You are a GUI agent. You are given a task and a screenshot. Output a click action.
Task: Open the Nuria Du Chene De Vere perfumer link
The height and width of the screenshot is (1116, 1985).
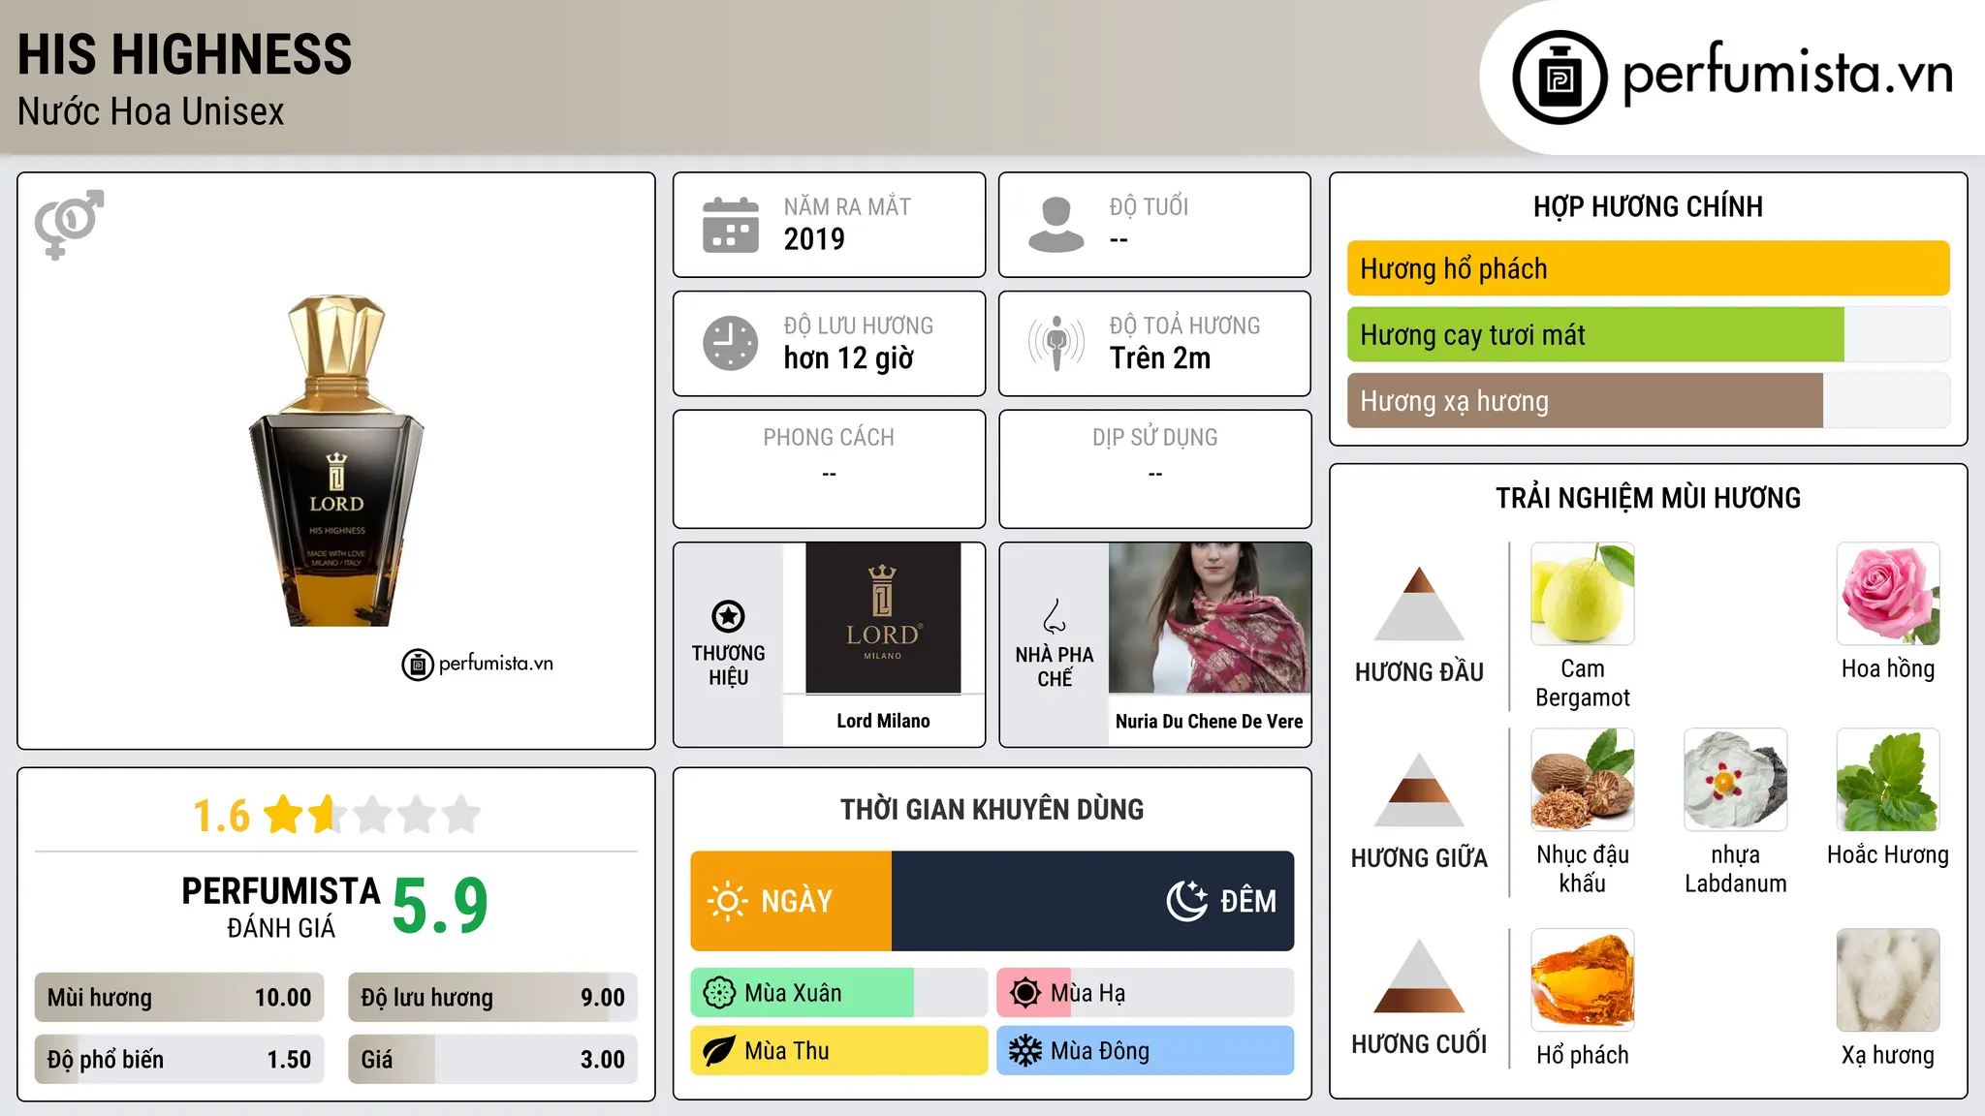pyautogui.click(x=1210, y=721)
